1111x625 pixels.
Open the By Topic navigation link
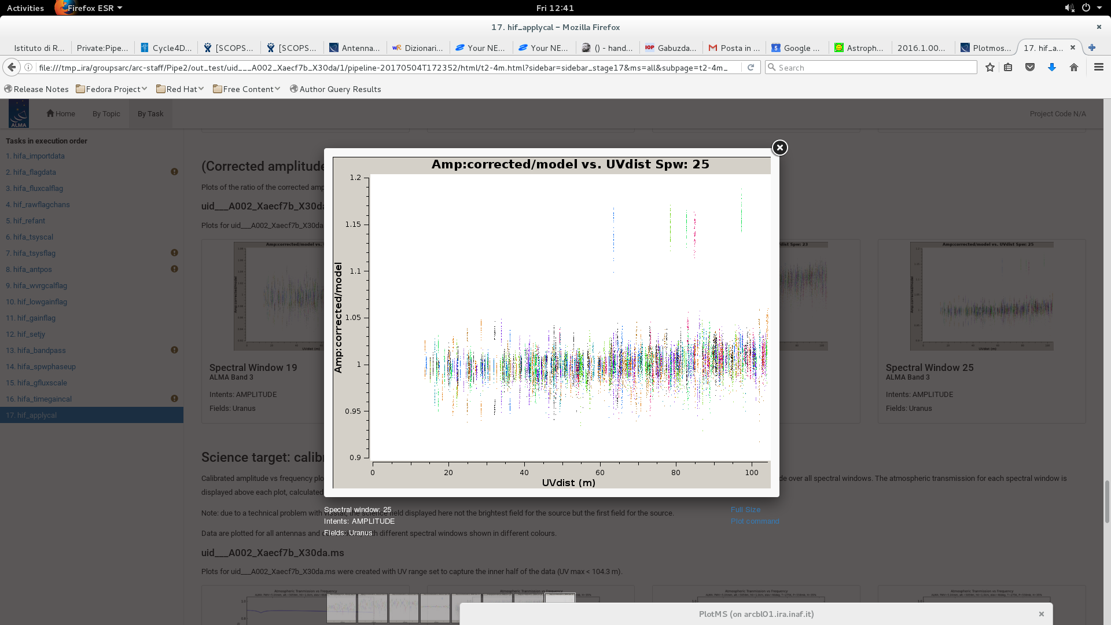(106, 113)
